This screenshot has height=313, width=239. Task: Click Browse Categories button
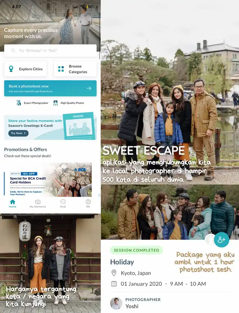point(75,69)
